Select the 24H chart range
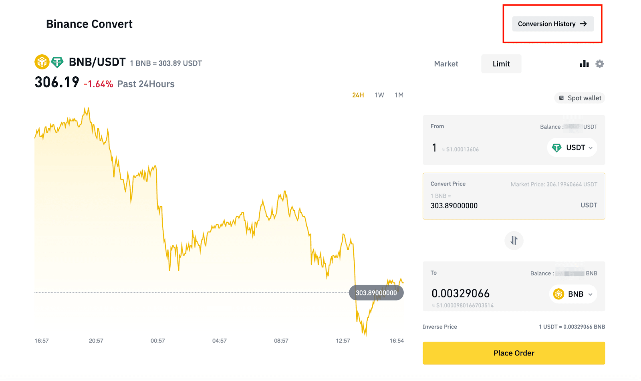This screenshot has height=381, width=641. pos(358,95)
